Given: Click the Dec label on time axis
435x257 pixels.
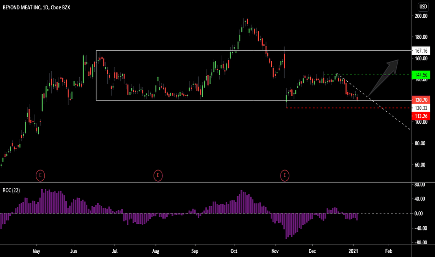Looking at the screenshot, I should click(x=312, y=251).
